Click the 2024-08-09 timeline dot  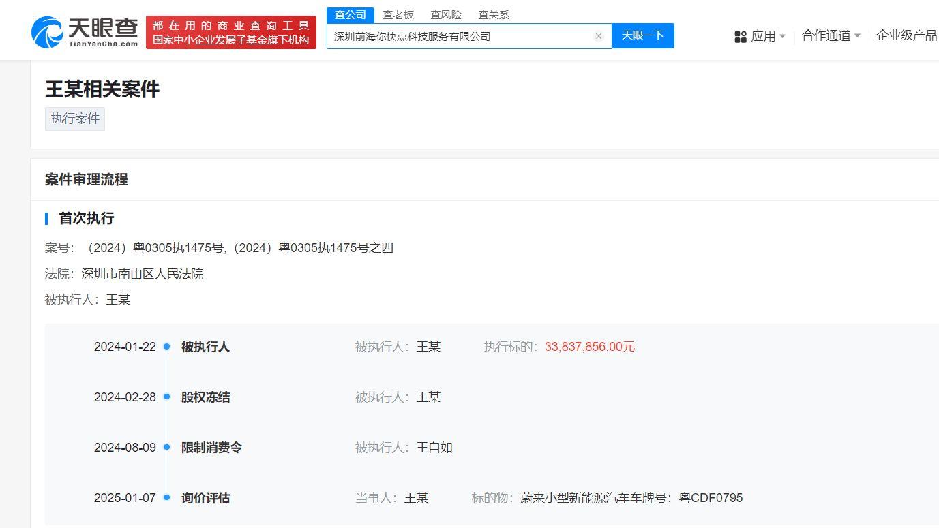166,448
